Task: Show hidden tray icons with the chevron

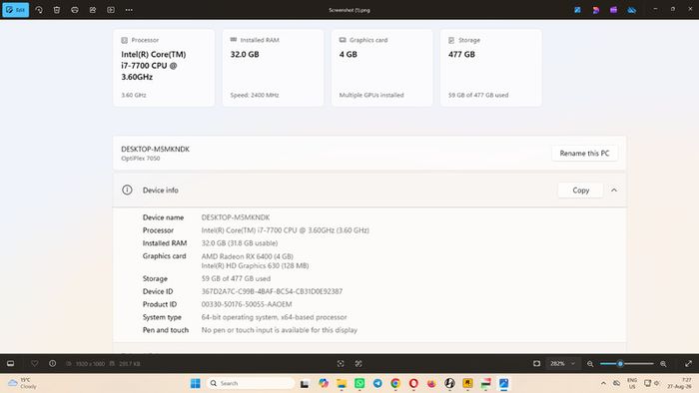Action: pos(603,383)
